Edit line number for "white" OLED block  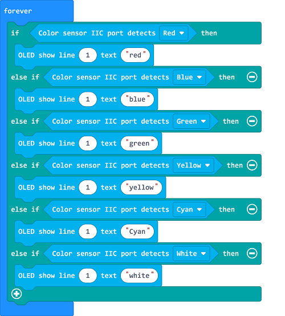pyautogui.click(x=88, y=276)
